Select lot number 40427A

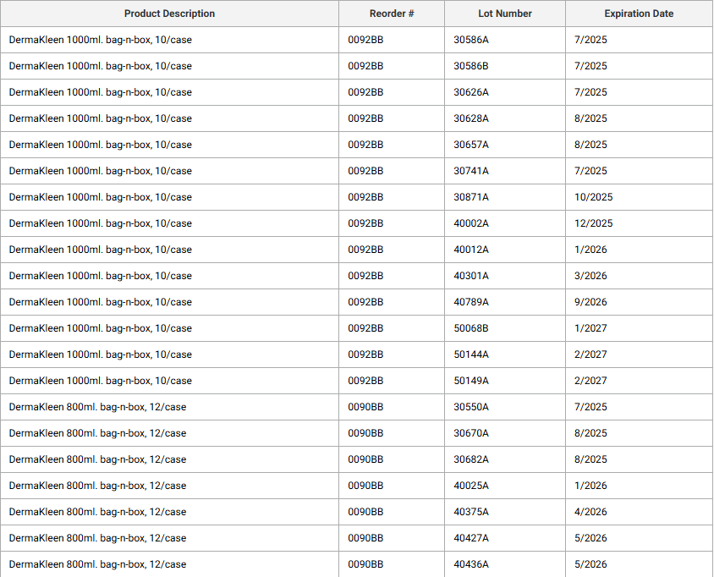click(471, 538)
